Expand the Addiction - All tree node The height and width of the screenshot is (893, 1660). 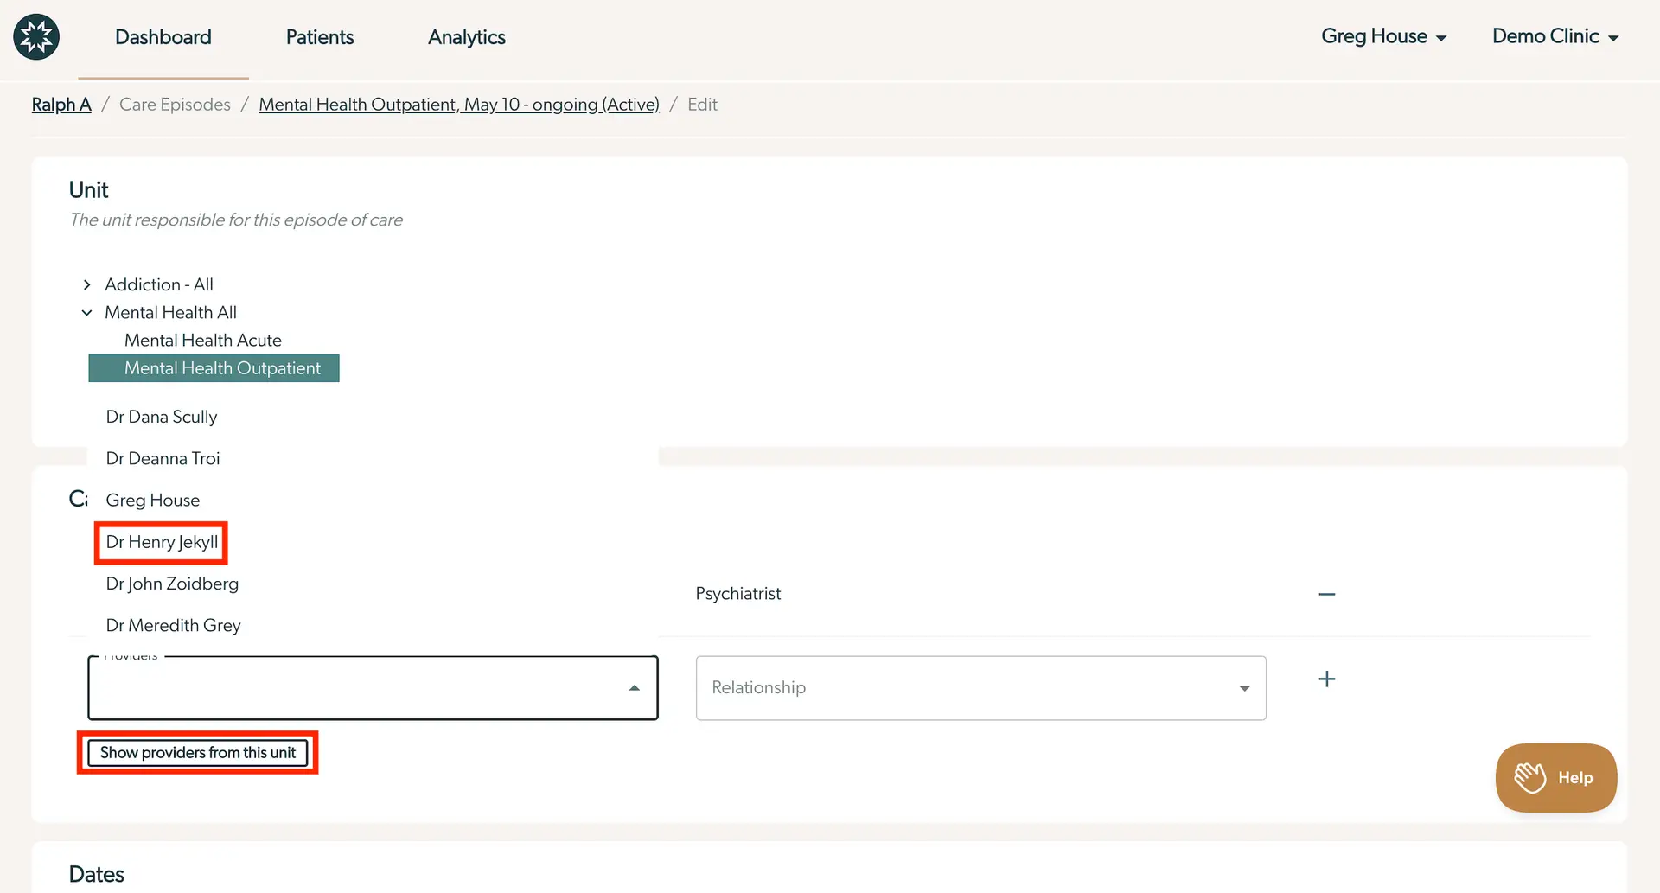86,284
